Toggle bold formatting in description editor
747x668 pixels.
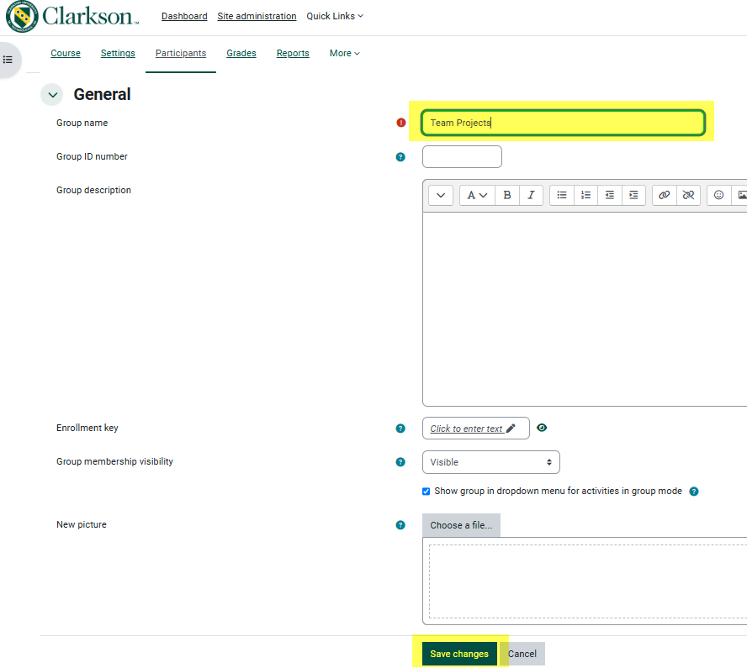[506, 195]
